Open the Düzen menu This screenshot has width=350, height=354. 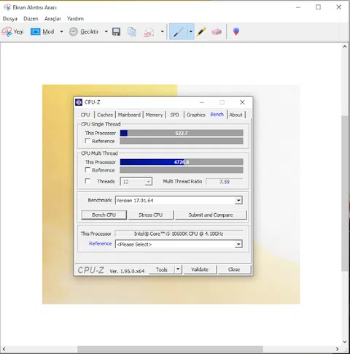click(x=31, y=19)
